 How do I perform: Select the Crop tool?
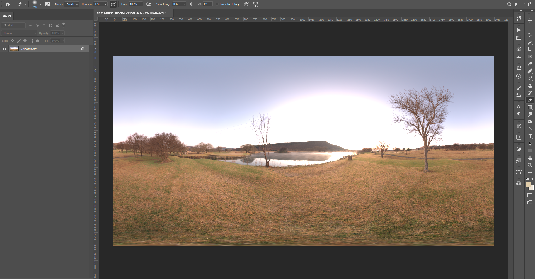click(x=530, y=49)
